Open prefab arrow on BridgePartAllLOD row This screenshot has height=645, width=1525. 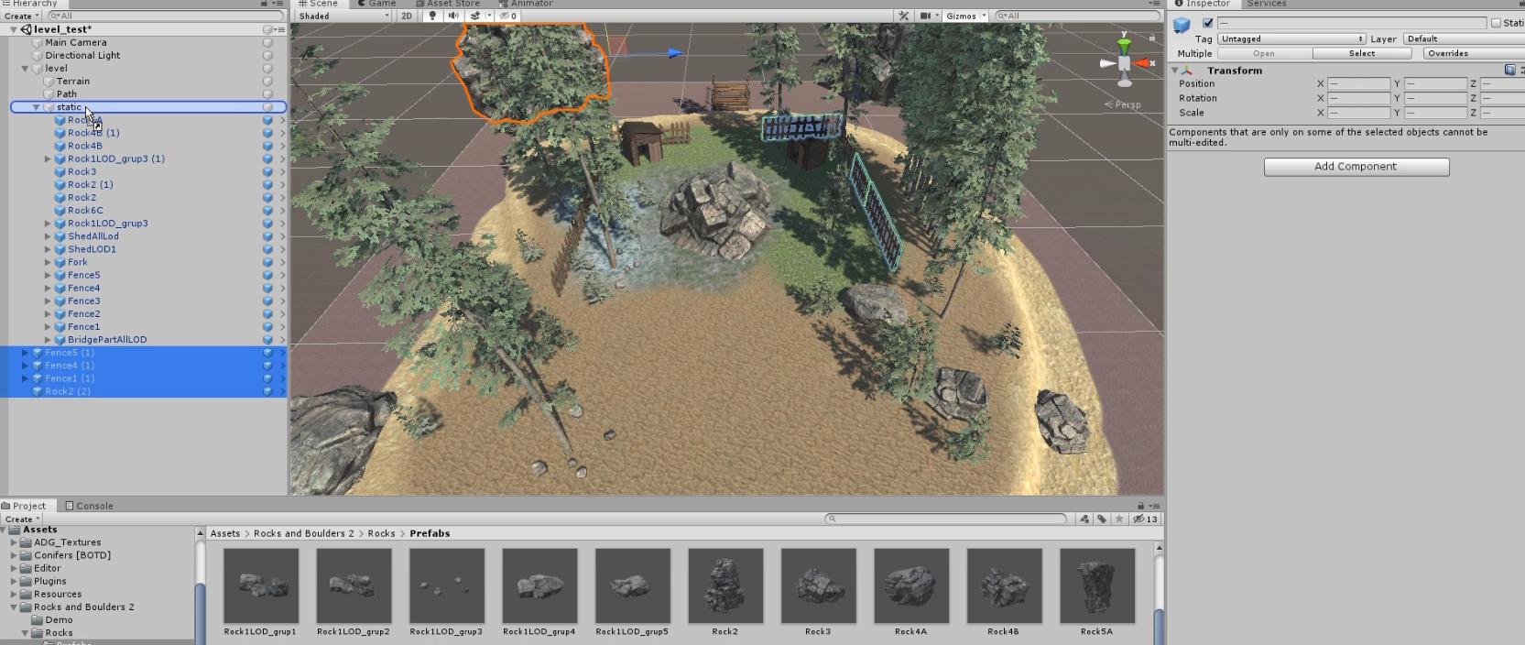click(282, 339)
